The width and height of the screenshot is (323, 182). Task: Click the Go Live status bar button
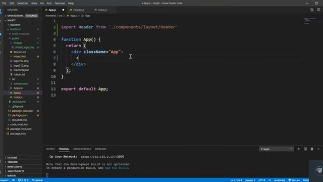(x=294, y=180)
